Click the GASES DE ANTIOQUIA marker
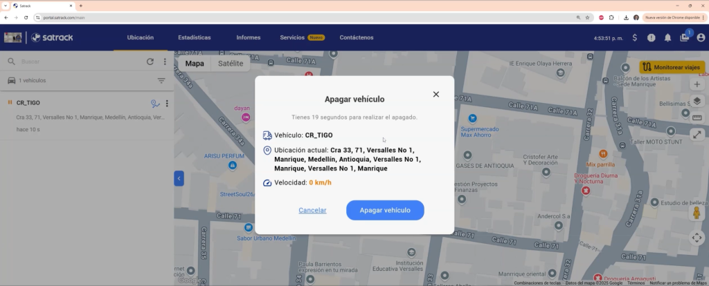709x286 pixels. point(467,155)
